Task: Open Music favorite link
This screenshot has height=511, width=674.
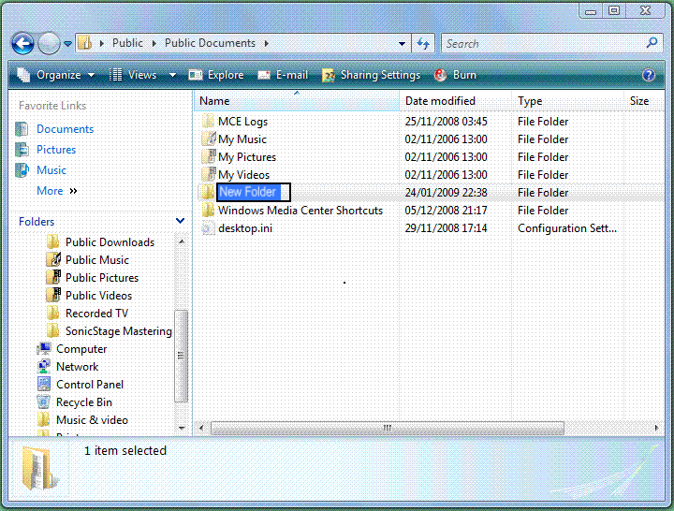Action: click(51, 170)
